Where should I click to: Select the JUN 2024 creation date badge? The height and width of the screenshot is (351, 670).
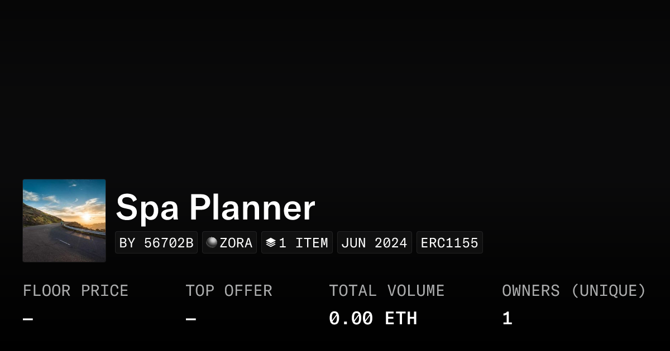point(374,243)
